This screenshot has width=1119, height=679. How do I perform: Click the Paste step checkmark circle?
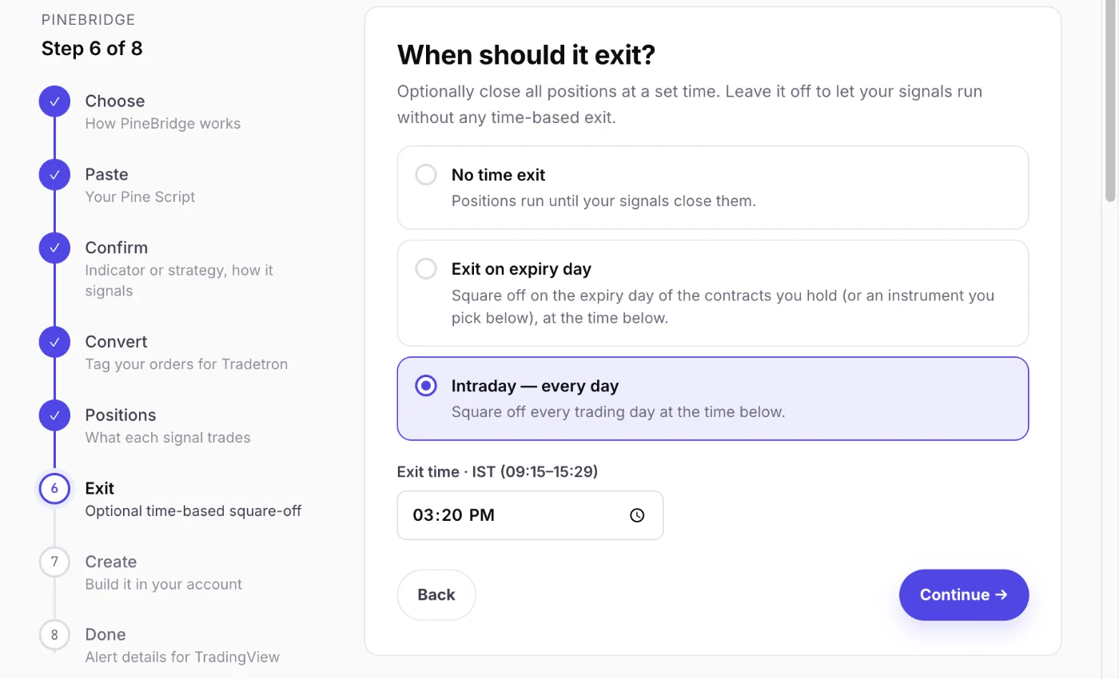pos(54,175)
